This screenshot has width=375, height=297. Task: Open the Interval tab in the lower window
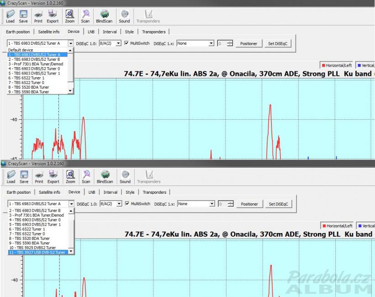pyautogui.click(x=111, y=192)
